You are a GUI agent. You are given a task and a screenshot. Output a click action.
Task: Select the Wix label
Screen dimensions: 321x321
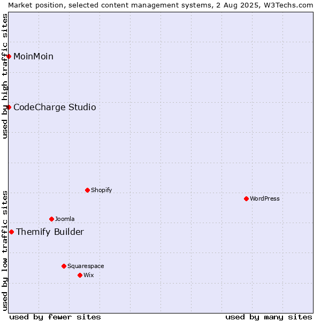(89, 275)
